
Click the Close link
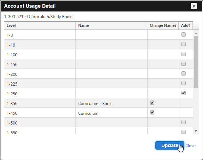(x=190, y=146)
